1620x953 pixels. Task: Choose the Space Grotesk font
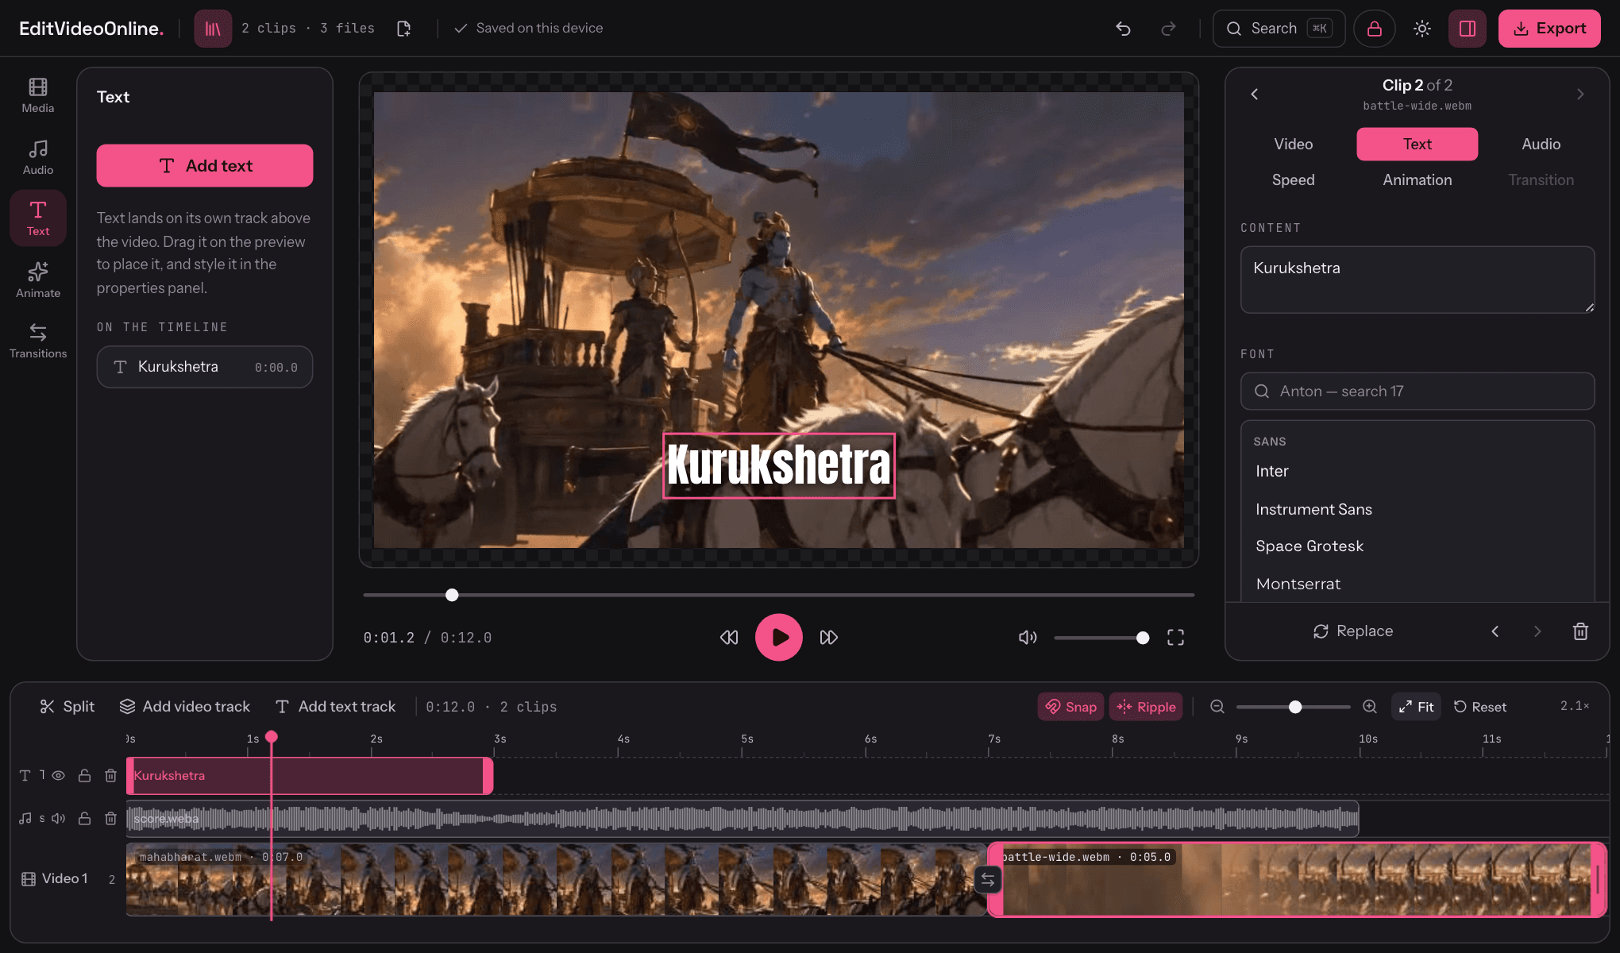1417,546
